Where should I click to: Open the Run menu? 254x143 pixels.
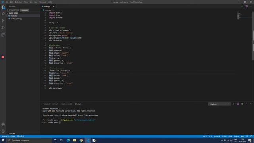click(36, 2)
